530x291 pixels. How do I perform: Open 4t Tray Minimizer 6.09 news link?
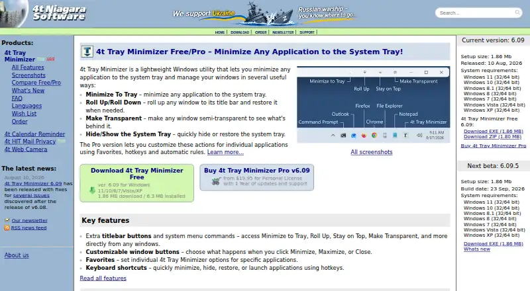(33, 184)
